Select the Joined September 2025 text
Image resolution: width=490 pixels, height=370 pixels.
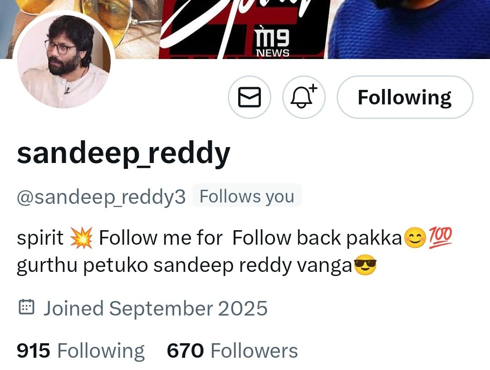pos(155,309)
